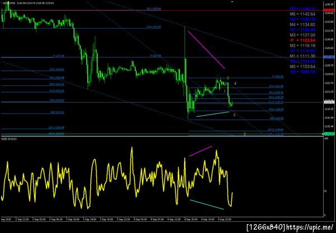Select the 100 1117.61 Fibonacci label on left
Viewport: 336px width, 233px height.
[x=57, y=112]
